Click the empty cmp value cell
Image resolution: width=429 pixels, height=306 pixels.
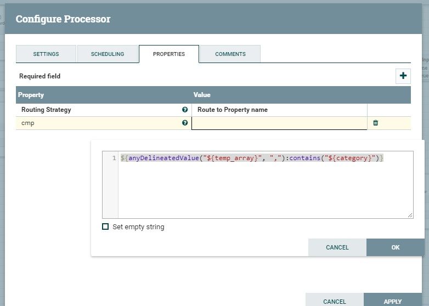coord(279,123)
